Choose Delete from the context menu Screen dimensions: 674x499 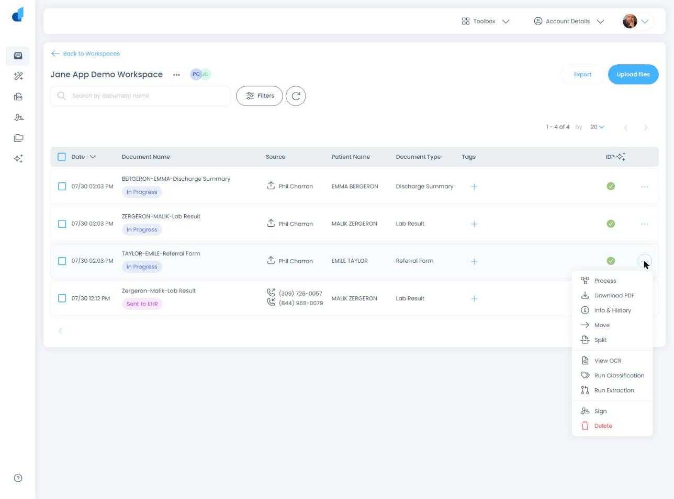point(612,426)
